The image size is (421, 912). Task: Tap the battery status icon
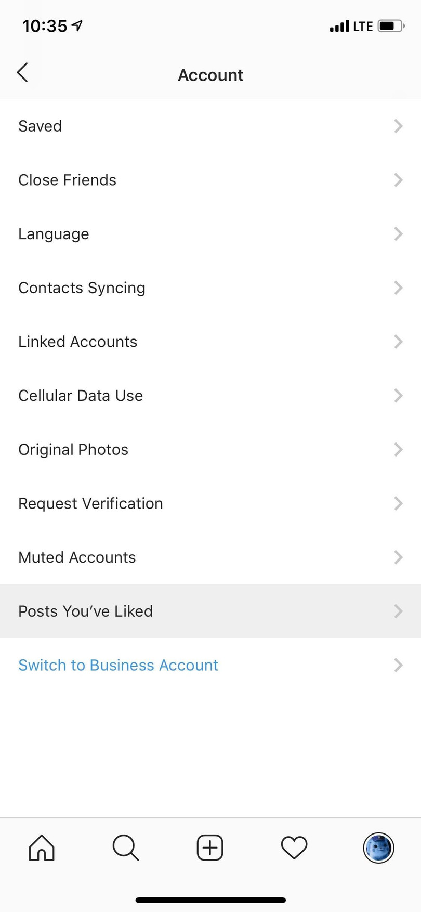pyautogui.click(x=391, y=26)
